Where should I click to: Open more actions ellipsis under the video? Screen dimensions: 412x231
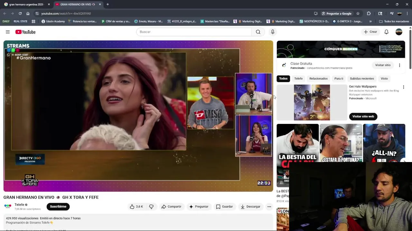pos(269,207)
